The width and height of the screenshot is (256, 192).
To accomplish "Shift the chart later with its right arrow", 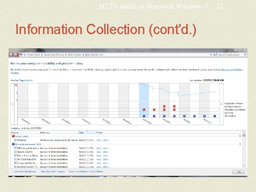I will click(x=222, y=104).
